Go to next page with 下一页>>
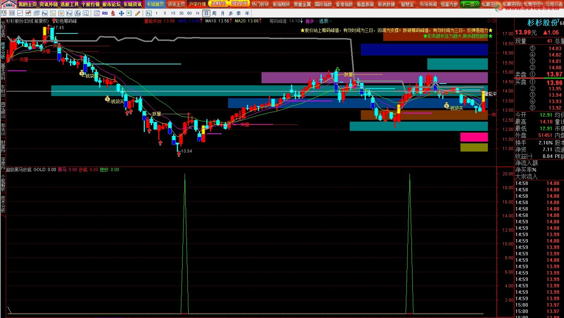Viewport: 564px width, 318px height. click(470, 4)
